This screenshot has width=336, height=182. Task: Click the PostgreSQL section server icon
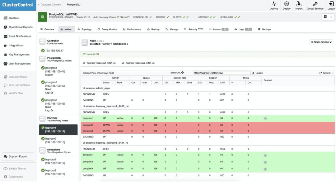(x=42, y=59)
